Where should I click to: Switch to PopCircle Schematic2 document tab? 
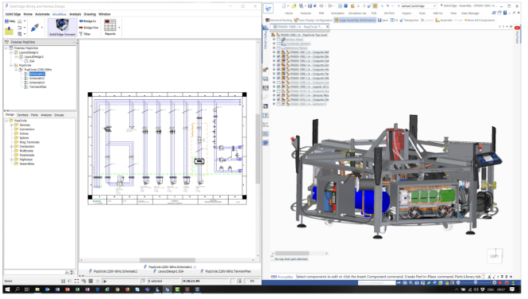point(113,271)
